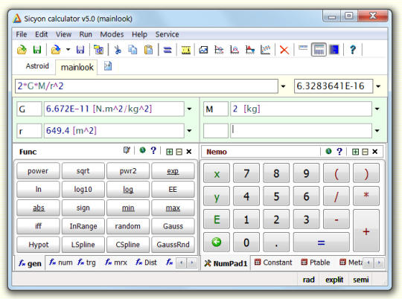Click the blue equals calculate icon
Screen dimensions: 402x299
click(167, 50)
